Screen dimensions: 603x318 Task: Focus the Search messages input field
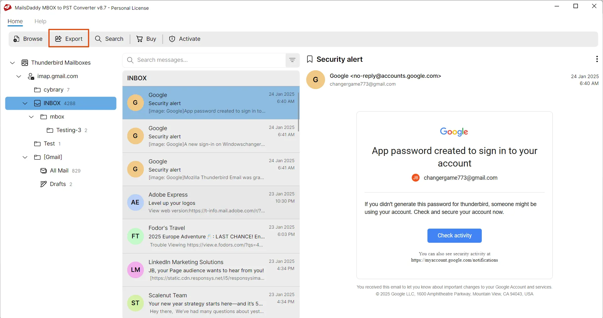click(x=204, y=60)
